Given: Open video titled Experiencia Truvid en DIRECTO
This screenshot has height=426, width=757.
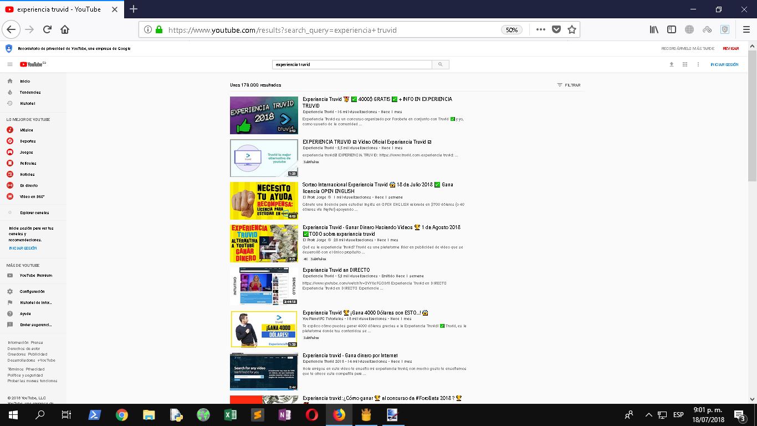Looking at the screenshot, I should (x=336, y=270).
